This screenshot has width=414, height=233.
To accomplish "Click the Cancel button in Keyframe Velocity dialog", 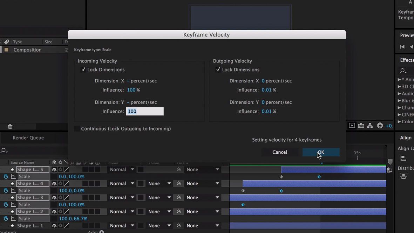I will tap(279, 152).
